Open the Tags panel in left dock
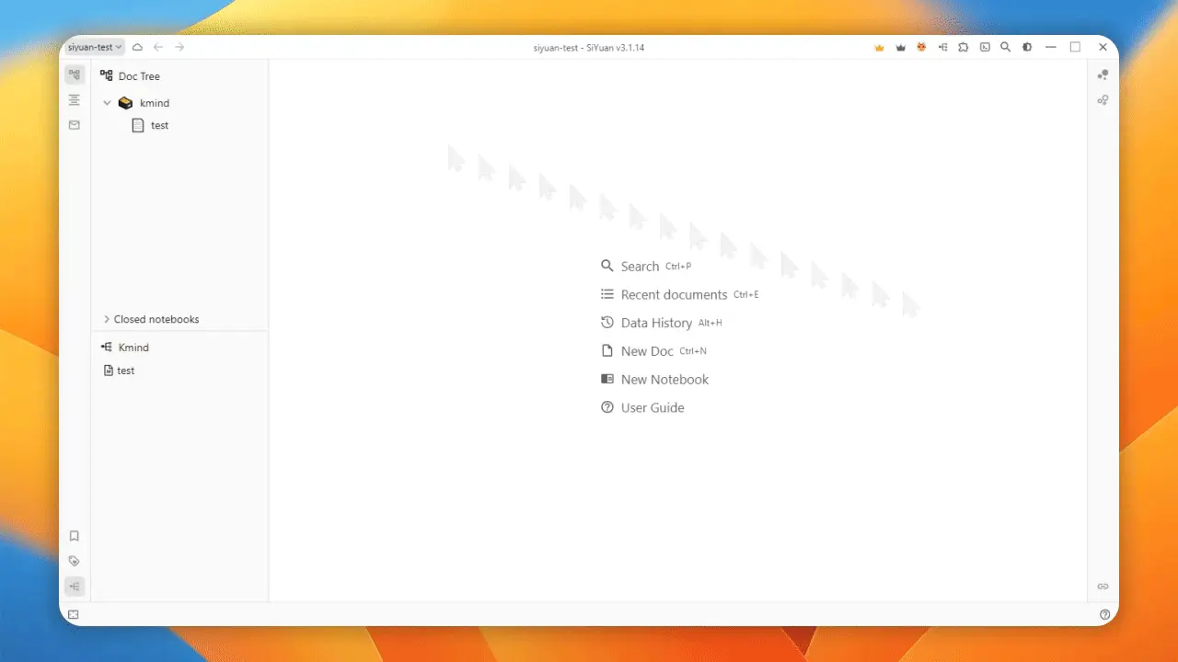 pyautogui.click(x=75, y=561)
